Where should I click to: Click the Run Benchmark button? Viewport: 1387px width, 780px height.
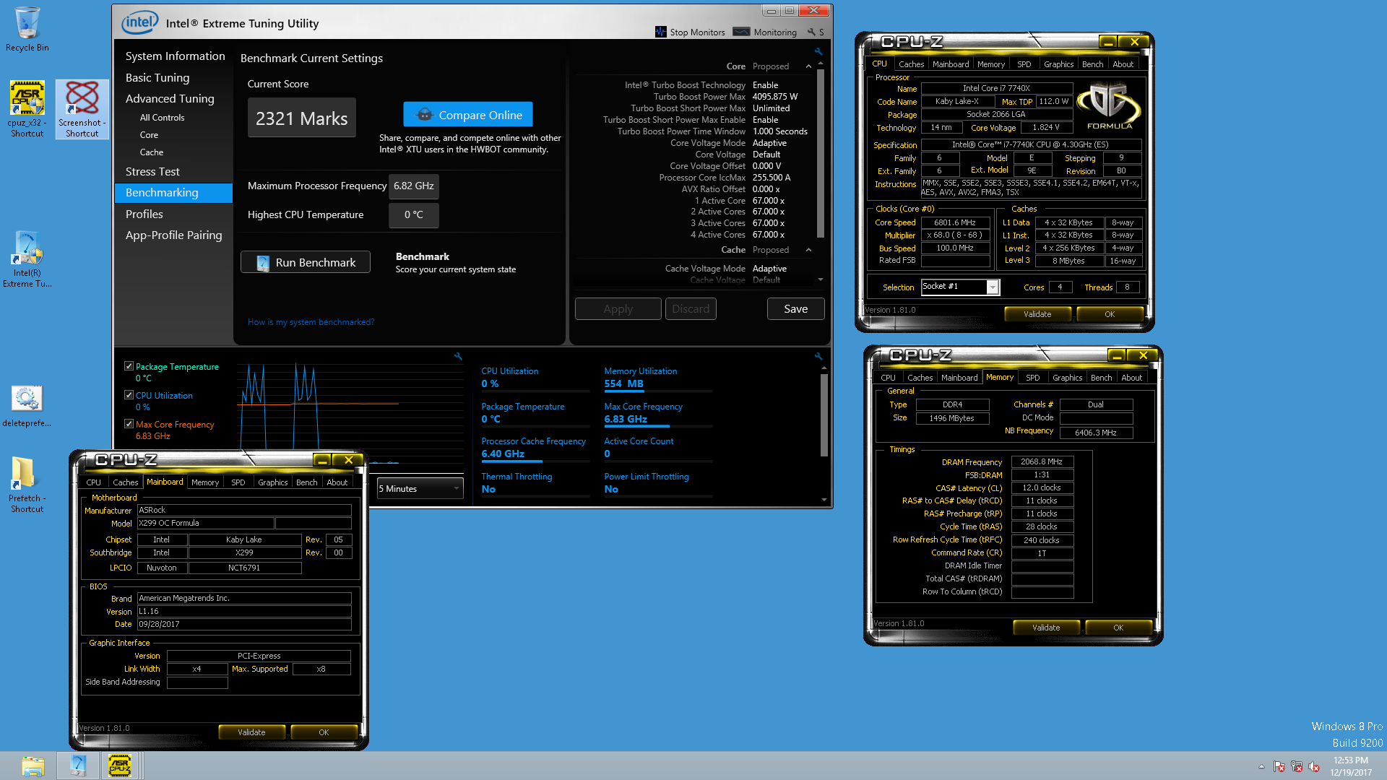click(306, 262)
